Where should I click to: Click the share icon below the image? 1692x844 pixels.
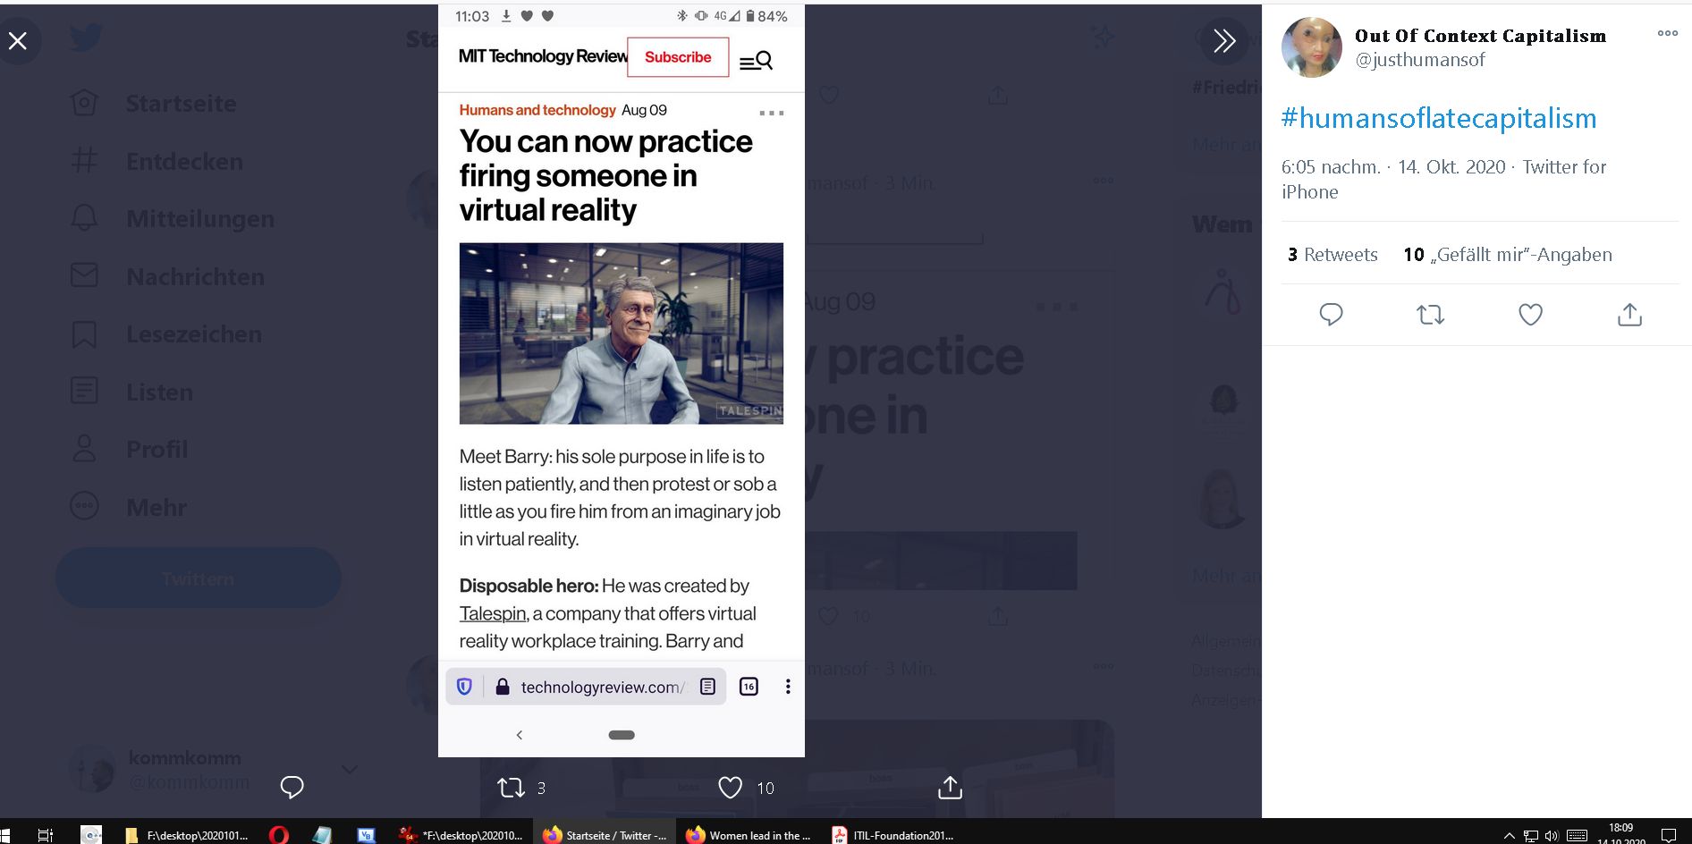click(x=950, y=788)
